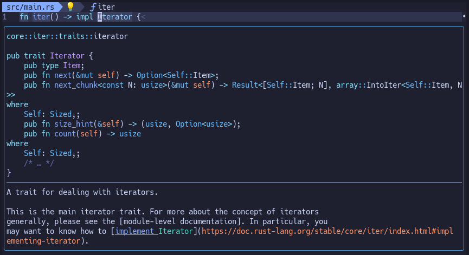The height and width of the screenshot is (255, 469).
Task: Click 'pub trait Iterator {' declaration line
Action: point(50,56)
